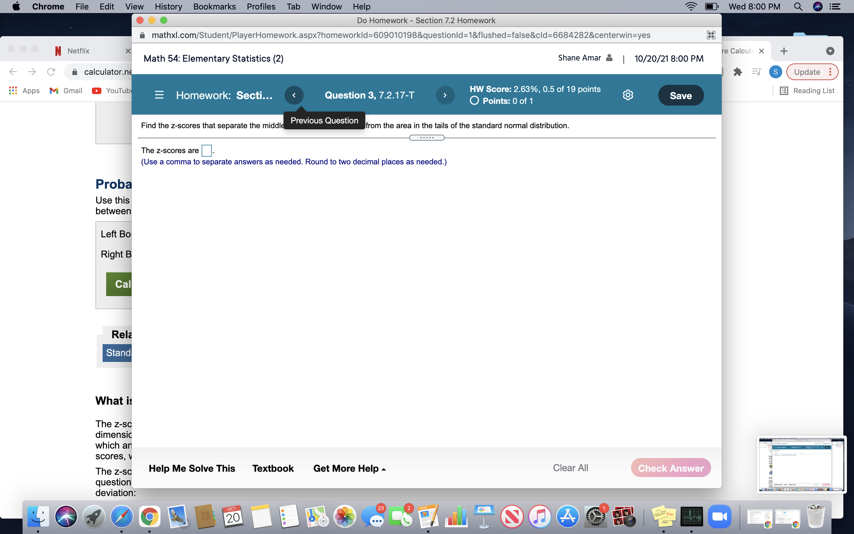854x534 pixels.
Task: Switch to the Netflix tab
Action: coord(78,50)
